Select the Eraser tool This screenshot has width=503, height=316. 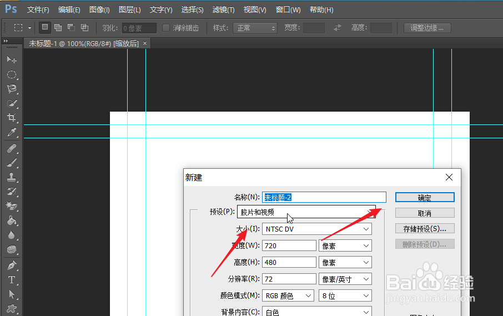tap(12, 206)
